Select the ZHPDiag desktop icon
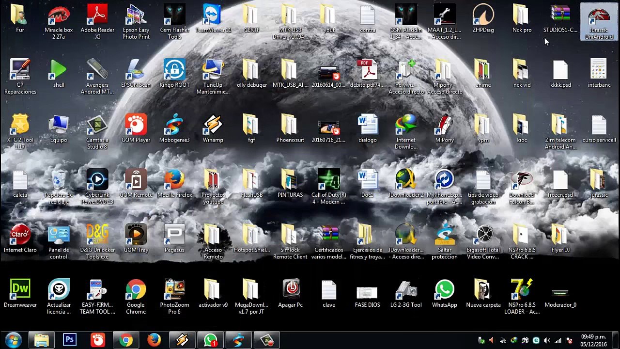 [483, 18]
